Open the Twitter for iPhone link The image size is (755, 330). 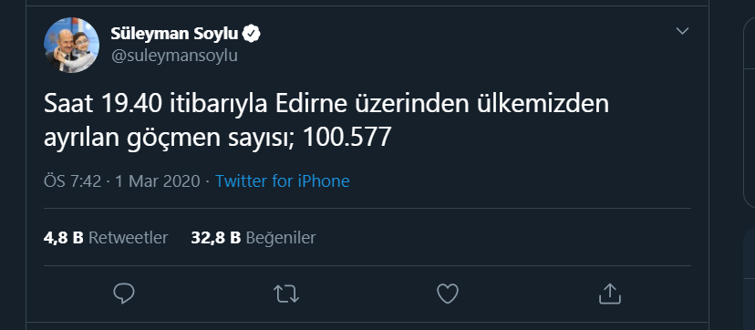pos(282,180)
